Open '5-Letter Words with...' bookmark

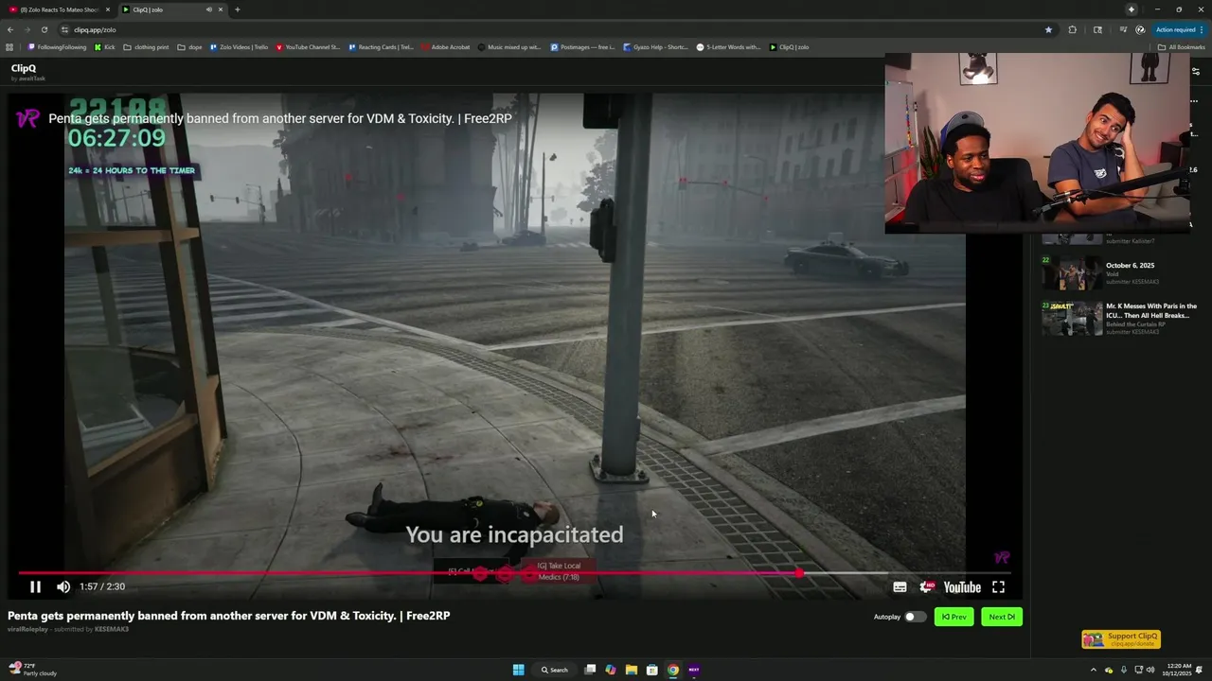tap(728, 47)
